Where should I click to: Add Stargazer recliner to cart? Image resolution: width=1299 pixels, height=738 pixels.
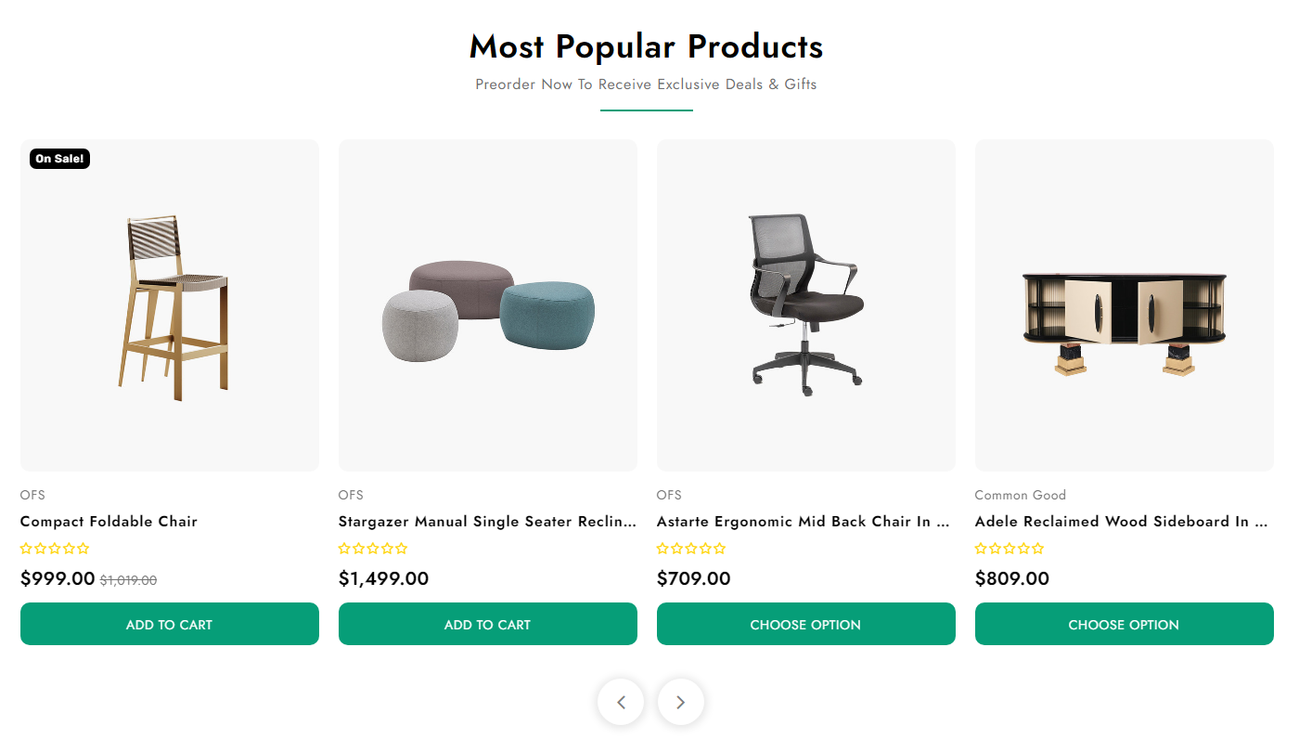[x=488, y=624]
